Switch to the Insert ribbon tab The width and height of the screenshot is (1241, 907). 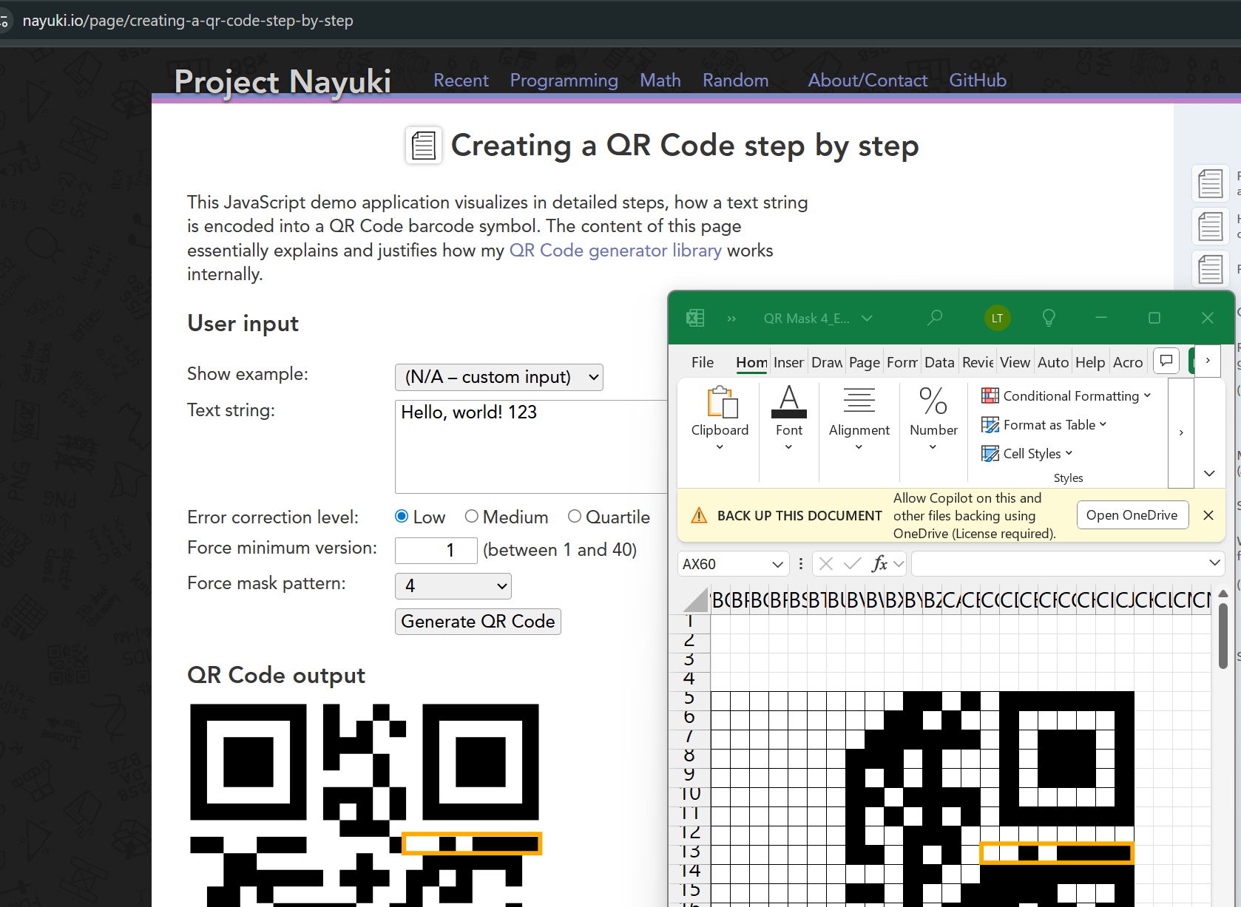pyautogui.click(x=788, y=362)
